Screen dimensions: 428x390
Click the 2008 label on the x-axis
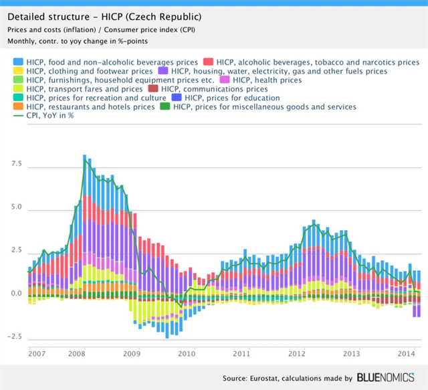click(76, 353)
